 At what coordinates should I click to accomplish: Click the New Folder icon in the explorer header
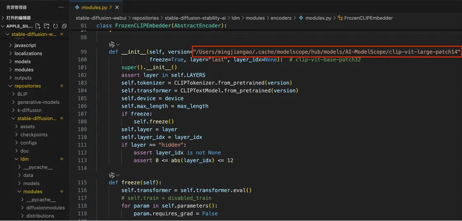pyautogui.click(x=47, y=26)
